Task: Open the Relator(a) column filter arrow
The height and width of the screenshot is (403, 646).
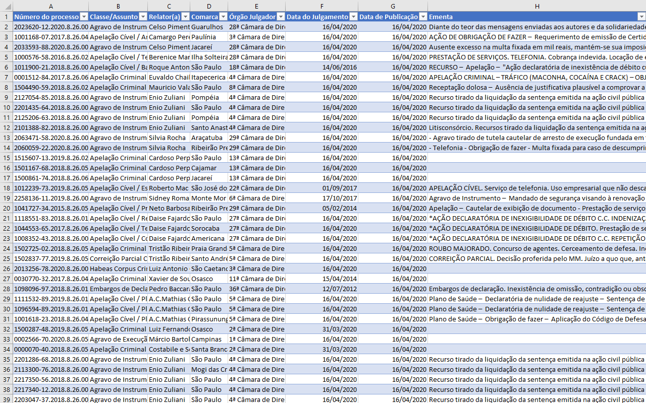Action: (x=185, y=17)
